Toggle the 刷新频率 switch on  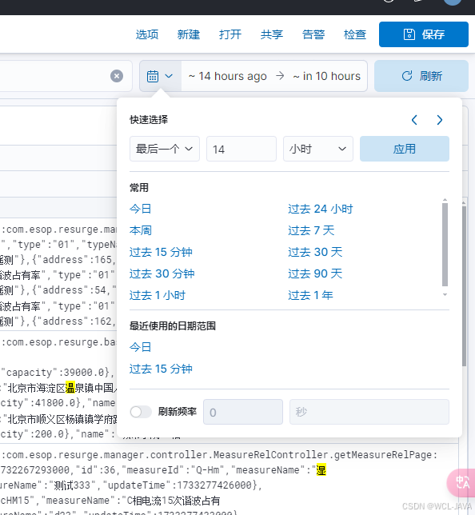pos(141,412)
